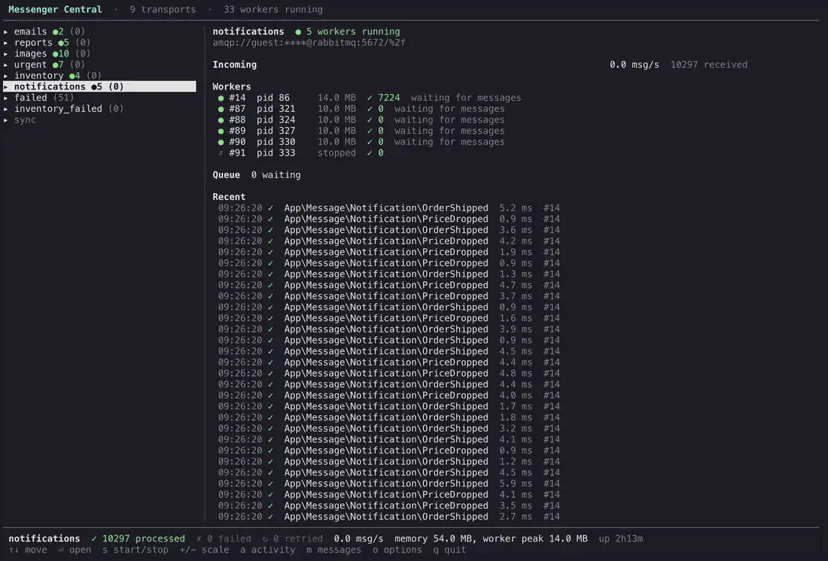Click the PriceDropped message taking 4.7 ms
828x561 pixels.
click(x=388, y=285)
